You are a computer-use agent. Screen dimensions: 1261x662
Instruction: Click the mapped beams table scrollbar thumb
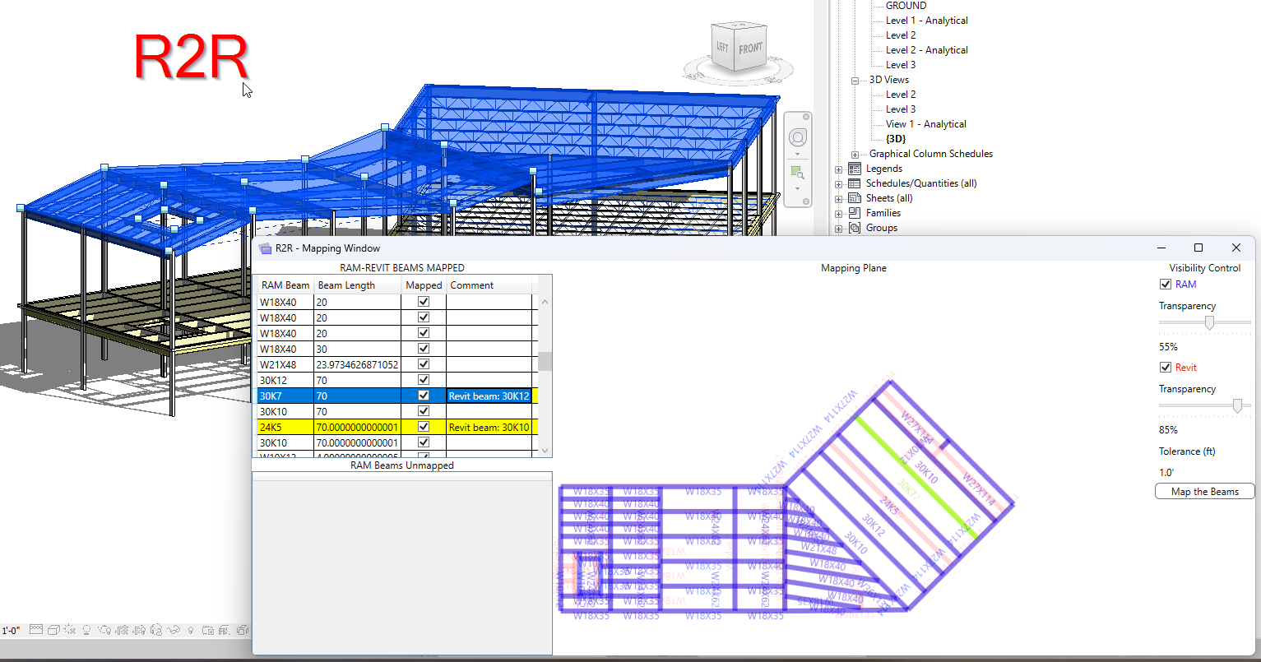(x=545, y=361)
